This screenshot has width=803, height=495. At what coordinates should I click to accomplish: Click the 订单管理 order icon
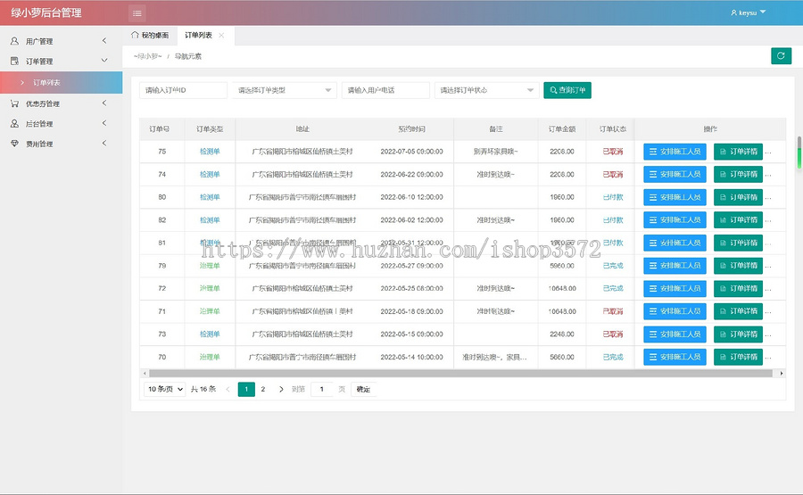tap(14, 61)
